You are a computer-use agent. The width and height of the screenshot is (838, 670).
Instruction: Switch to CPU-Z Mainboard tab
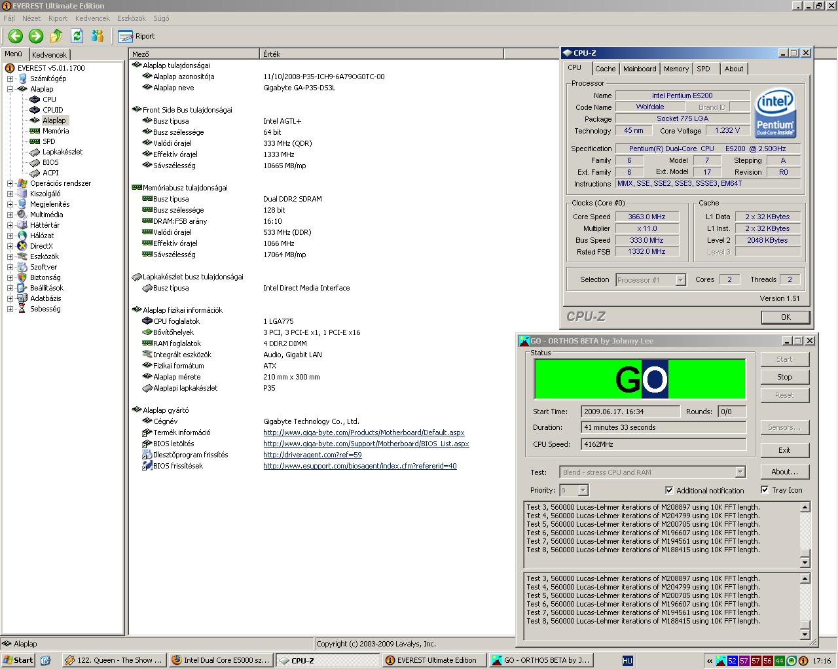[x=640, y=69]
